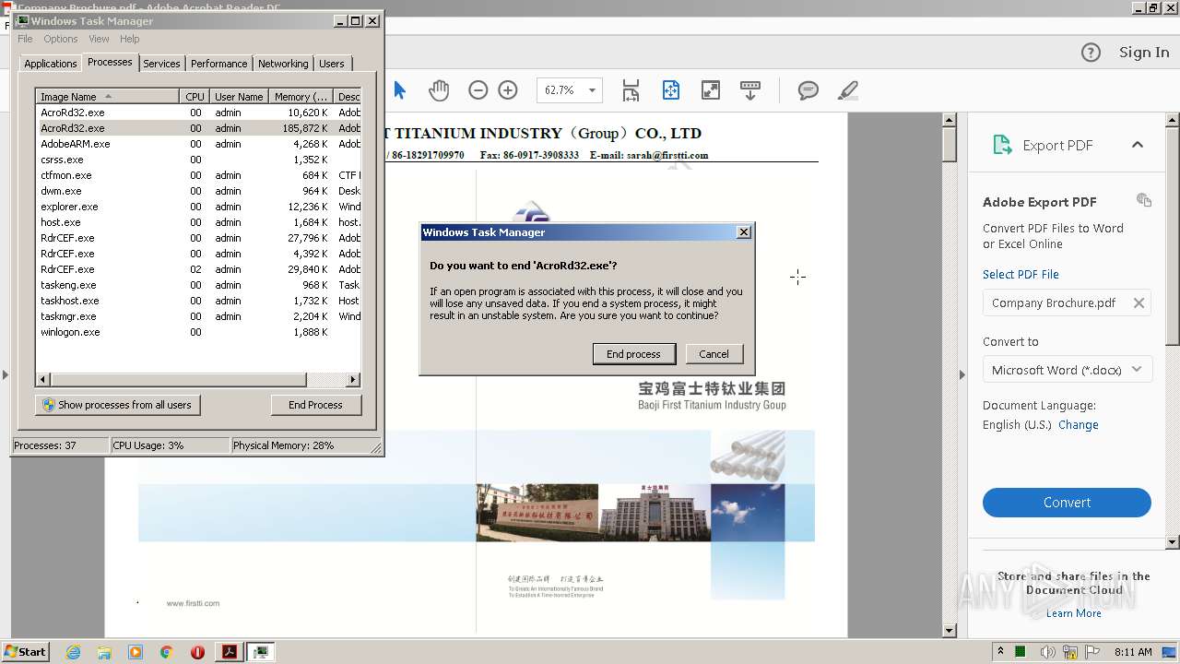
Task: Open Acrobat Help question mark icon
Action: pyautogui.click(x=1091, y=53)
